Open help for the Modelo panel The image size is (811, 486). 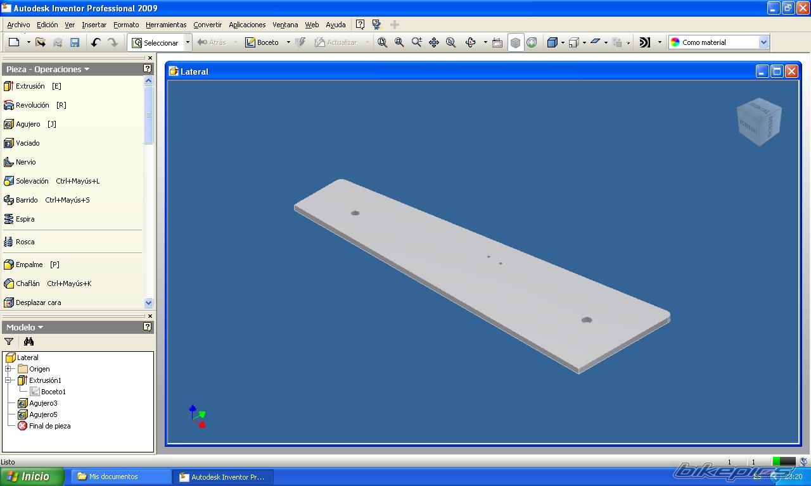148,327
